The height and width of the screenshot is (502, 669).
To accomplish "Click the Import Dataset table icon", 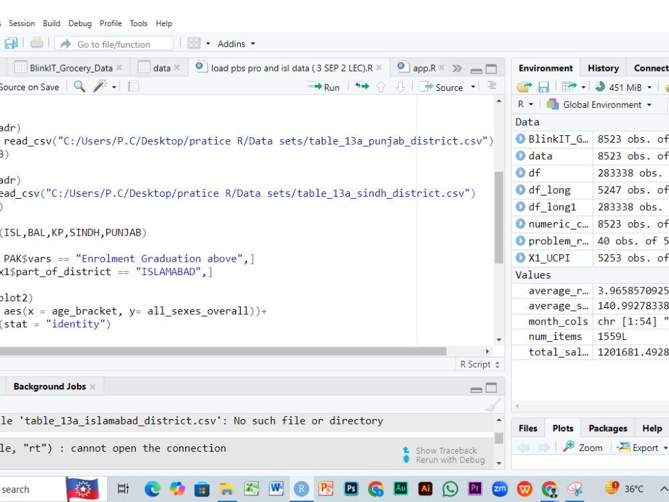I will pos(569,87).
